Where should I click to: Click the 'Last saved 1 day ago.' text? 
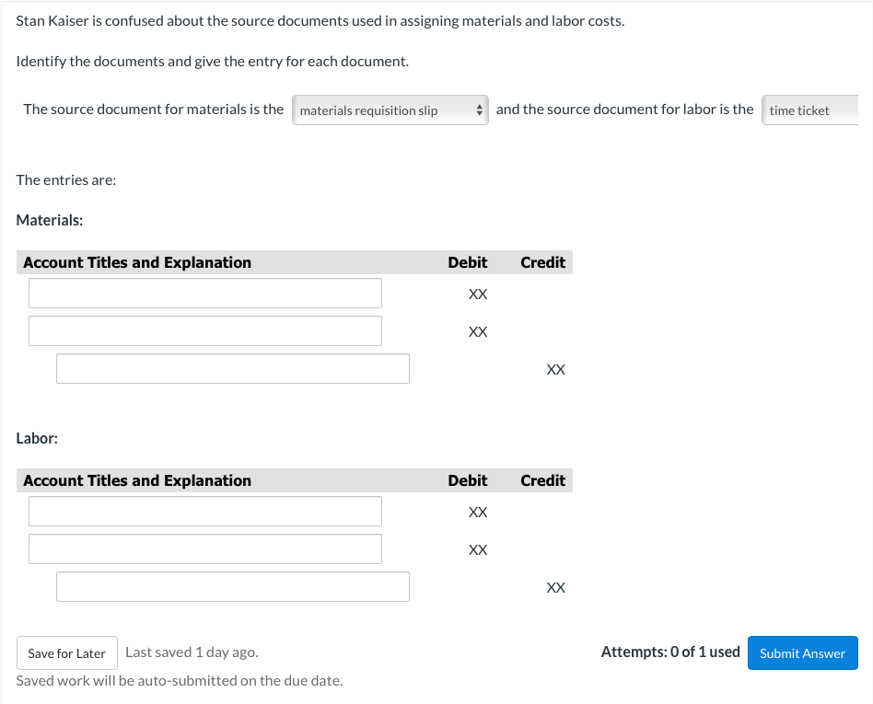(x=192, y=652)
